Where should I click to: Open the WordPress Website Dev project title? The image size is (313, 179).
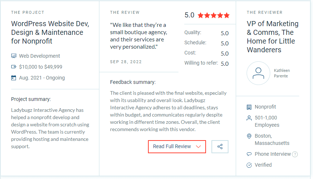pos(50,32)
